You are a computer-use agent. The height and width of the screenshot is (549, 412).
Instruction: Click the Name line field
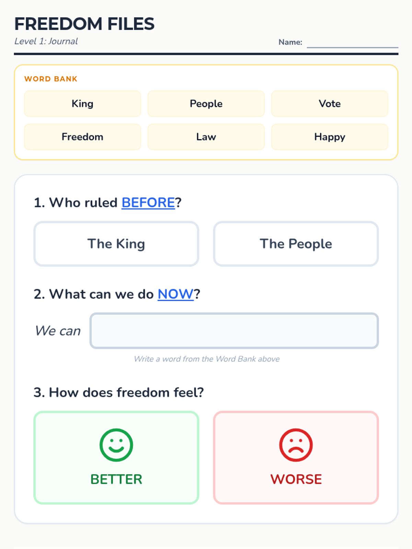(x=353, y=43)
